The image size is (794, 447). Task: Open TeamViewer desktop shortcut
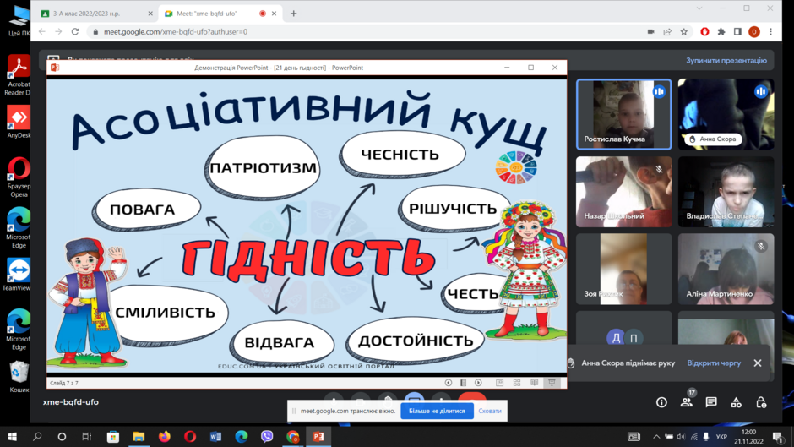(18, 275)
